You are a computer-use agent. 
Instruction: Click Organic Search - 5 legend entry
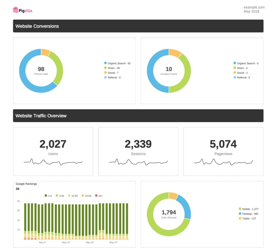click(x=246, y=63)
